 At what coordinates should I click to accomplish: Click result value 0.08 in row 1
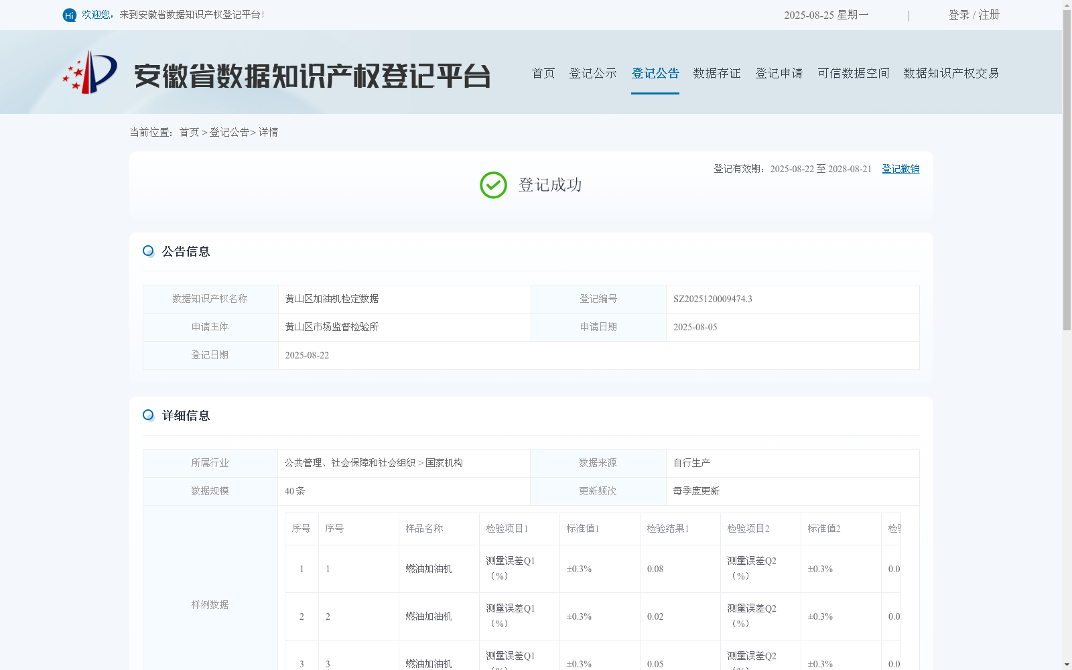coord(655,569)
